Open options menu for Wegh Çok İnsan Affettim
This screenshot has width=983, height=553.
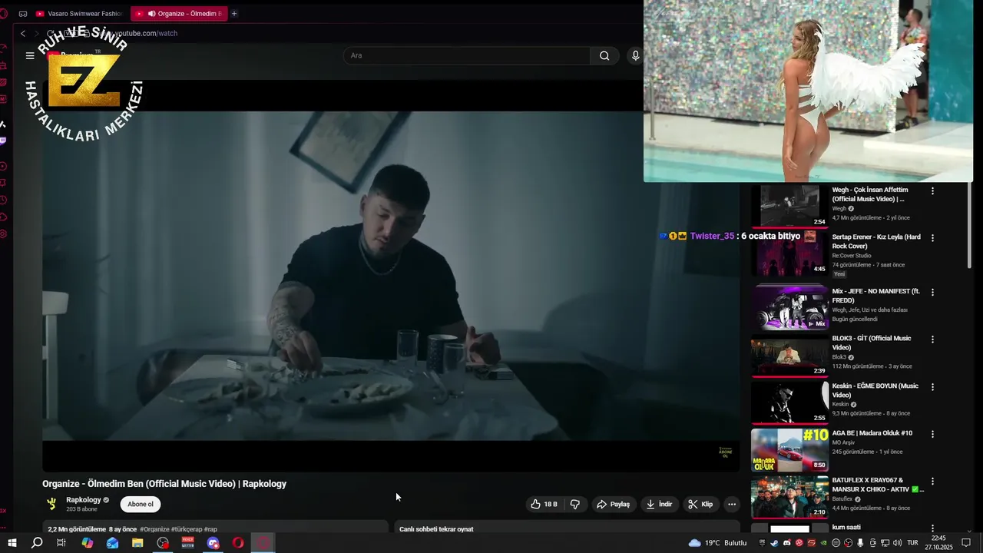click(933, 190)
